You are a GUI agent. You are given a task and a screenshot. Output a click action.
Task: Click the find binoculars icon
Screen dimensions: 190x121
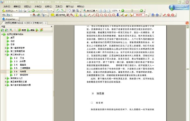pos(4,15)
